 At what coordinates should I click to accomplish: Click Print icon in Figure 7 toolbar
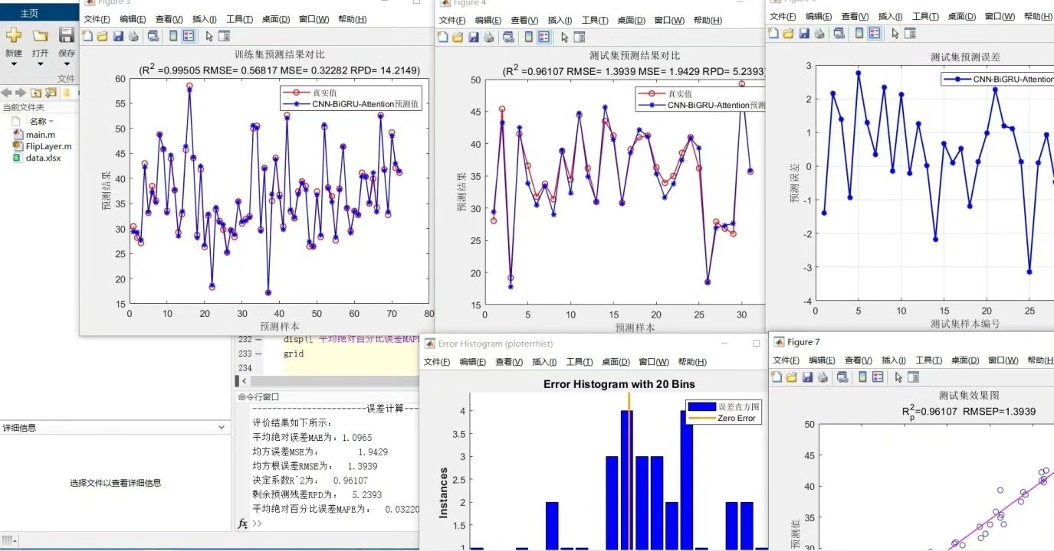[821, 377]
